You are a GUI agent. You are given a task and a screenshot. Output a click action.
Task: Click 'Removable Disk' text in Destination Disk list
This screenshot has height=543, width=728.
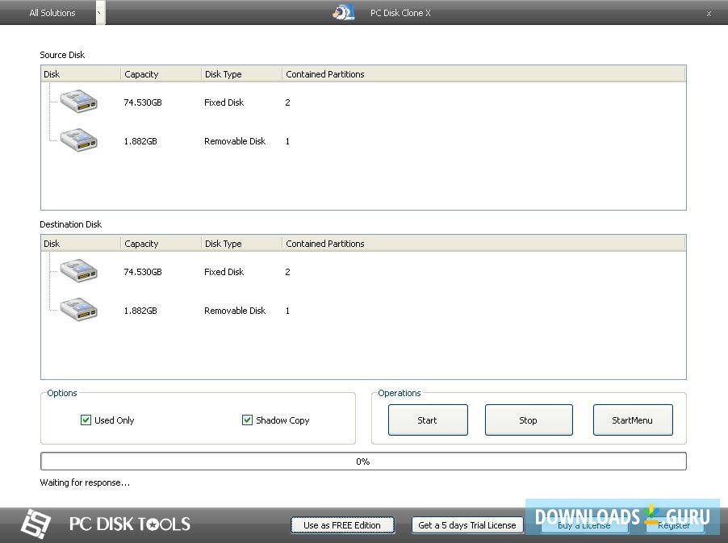(x=235, y=311)
